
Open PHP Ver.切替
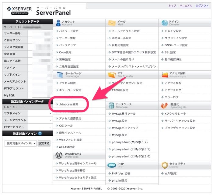point(121,173)
